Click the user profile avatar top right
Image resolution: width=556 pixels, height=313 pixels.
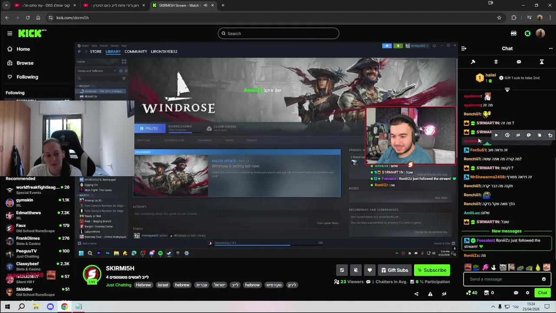click(x=540, y=33)
